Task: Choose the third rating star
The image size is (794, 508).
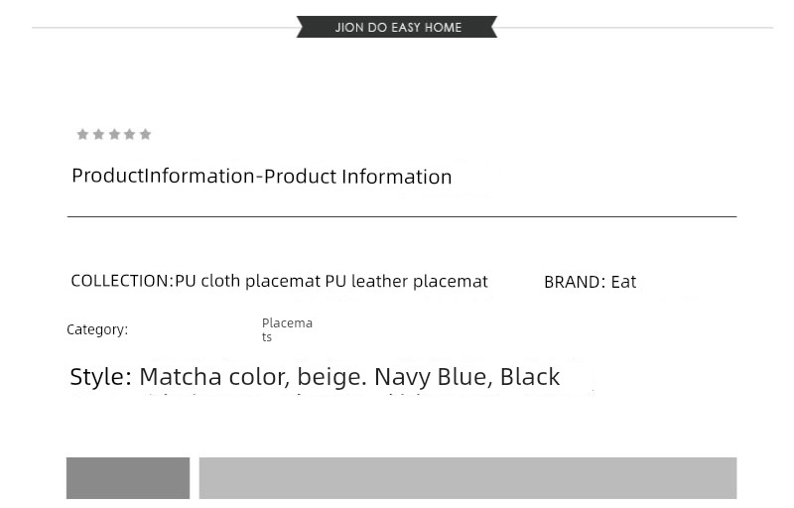Action: coord(114,134)
